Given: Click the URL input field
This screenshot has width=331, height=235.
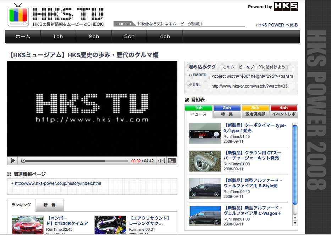Looking at the screenshot, I should point(252,86).
